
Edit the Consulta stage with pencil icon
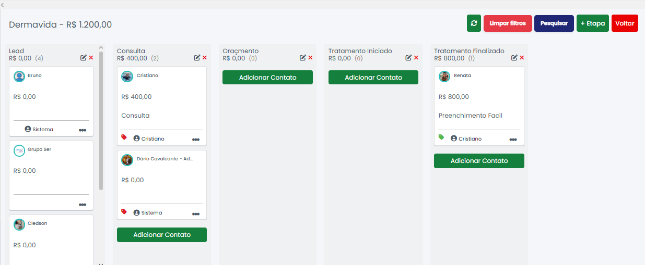tap(197, 58)
